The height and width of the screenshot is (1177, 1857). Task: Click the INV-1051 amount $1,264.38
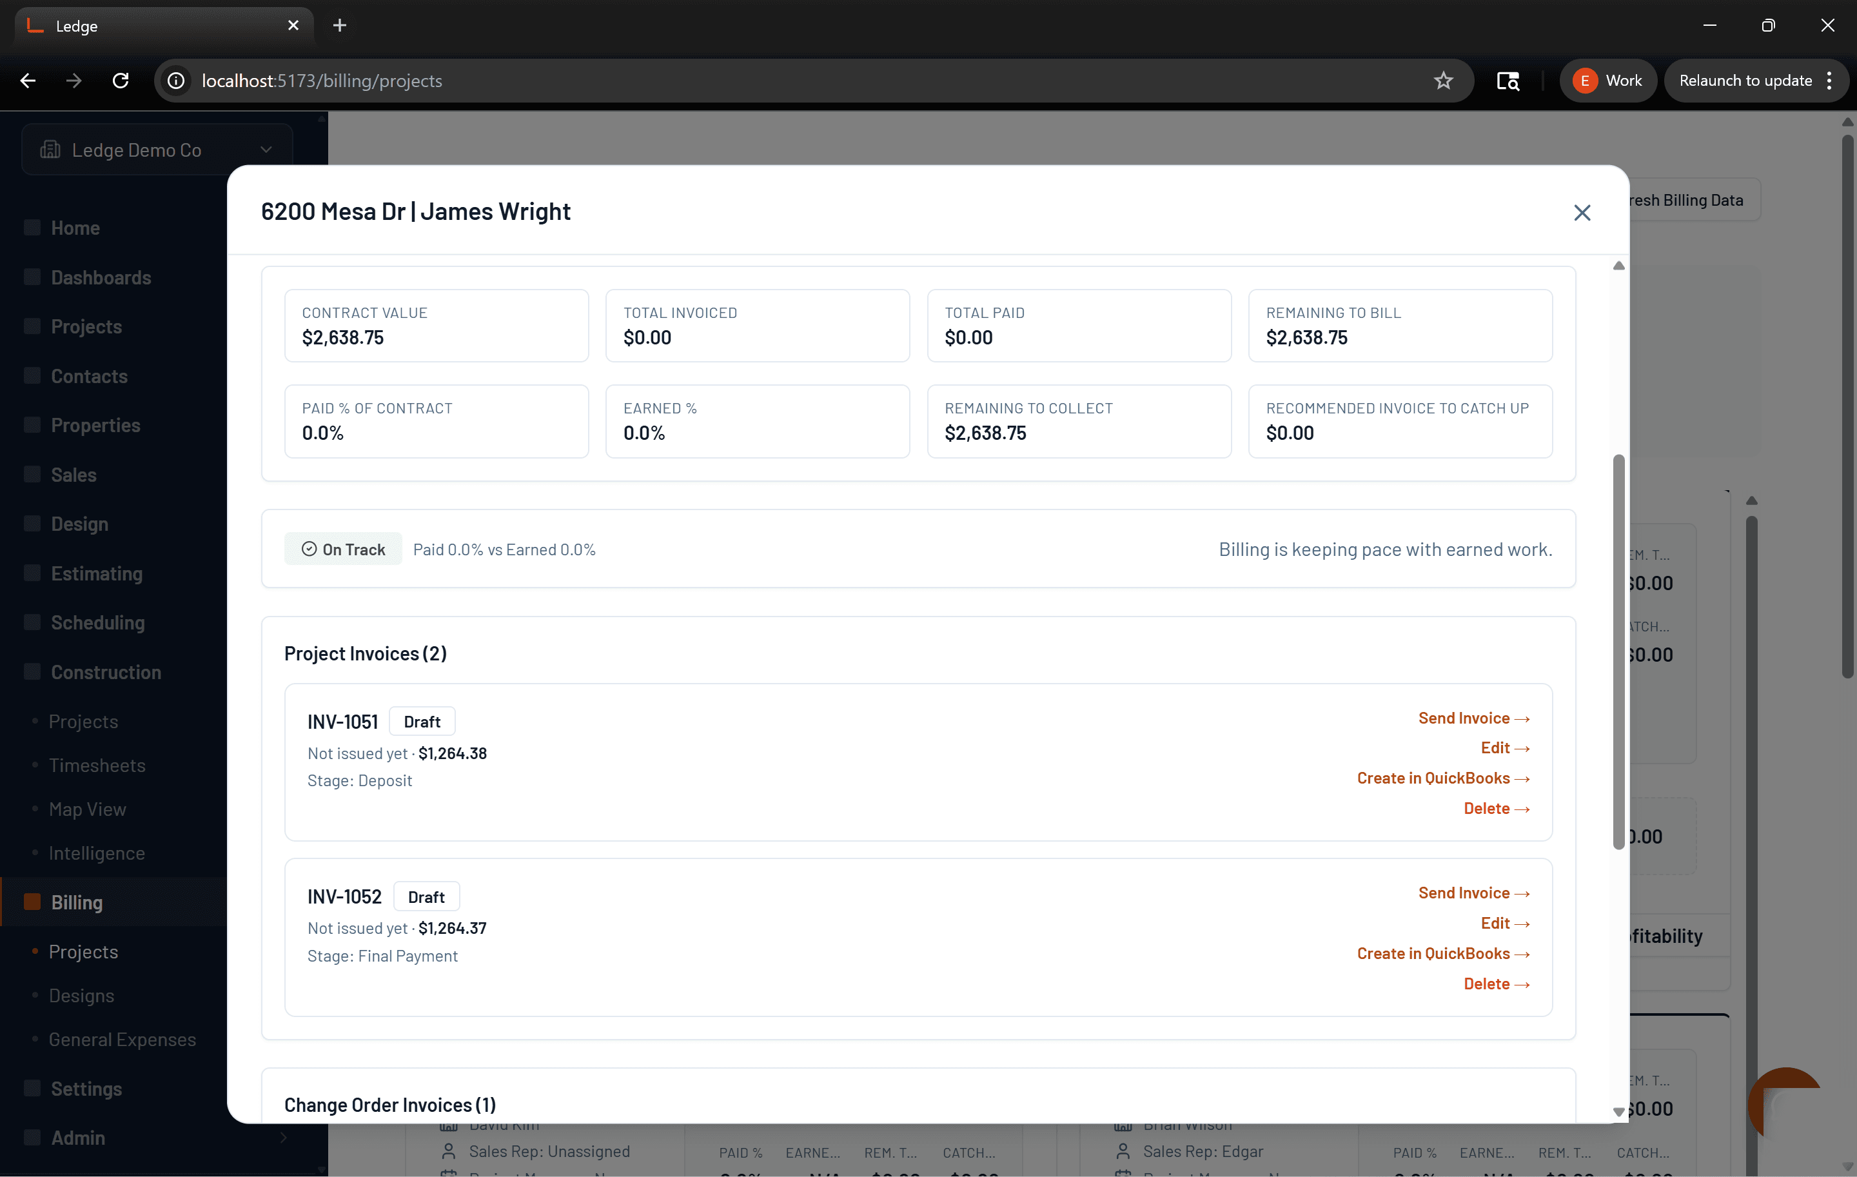point(452,753)
